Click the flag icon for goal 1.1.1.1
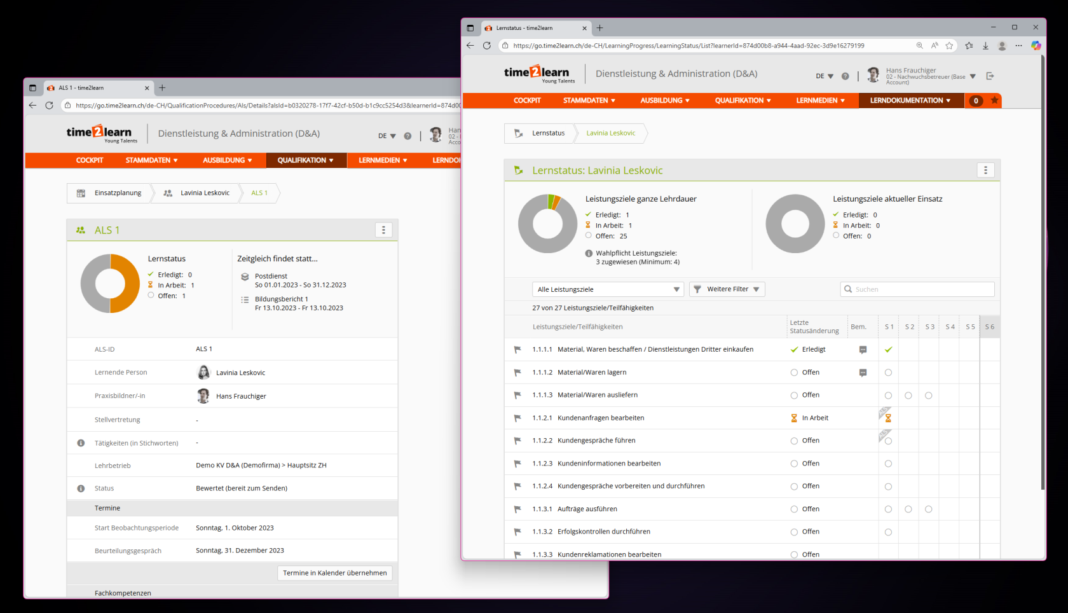This screenshot has width=1068, height=613. coord(517,350)
